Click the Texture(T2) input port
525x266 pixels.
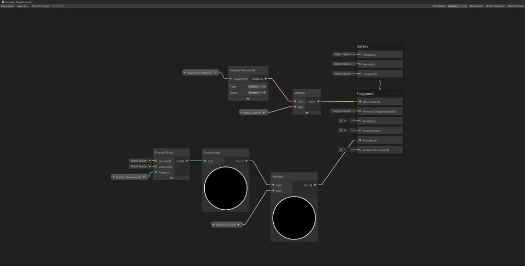coord(230,79)
